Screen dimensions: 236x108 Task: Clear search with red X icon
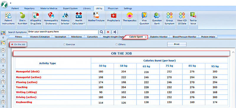pos(108,32)
